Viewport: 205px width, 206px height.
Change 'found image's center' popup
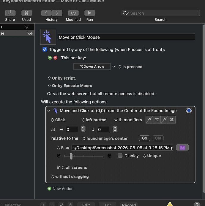click(105, 138)
